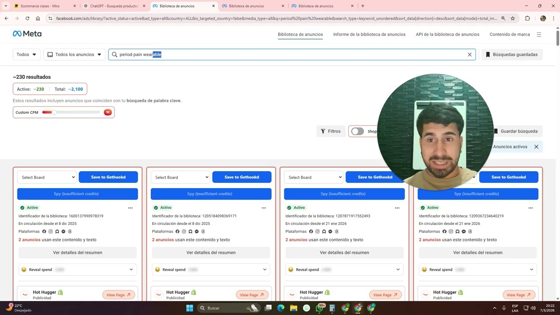The width and height of the screenshot is (560, 315).
Task: Open three-dot menu on ad 1205184098369171
Action: (264, 208)
